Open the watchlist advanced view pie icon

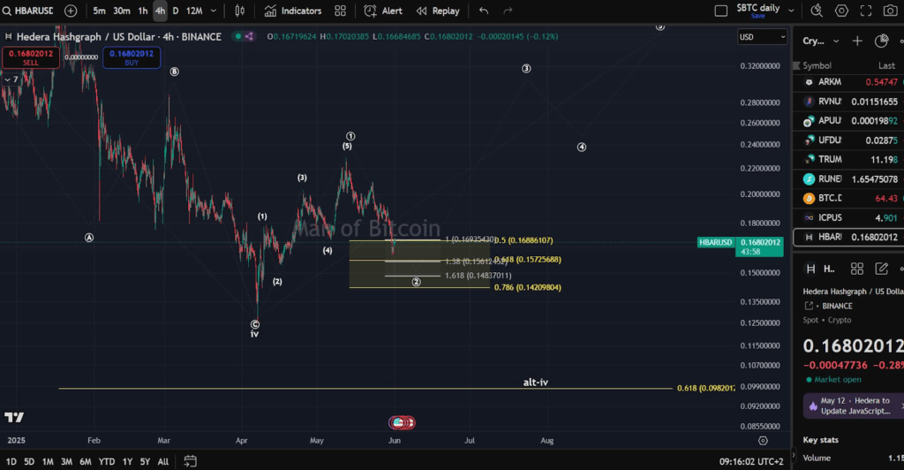(882, 41)
